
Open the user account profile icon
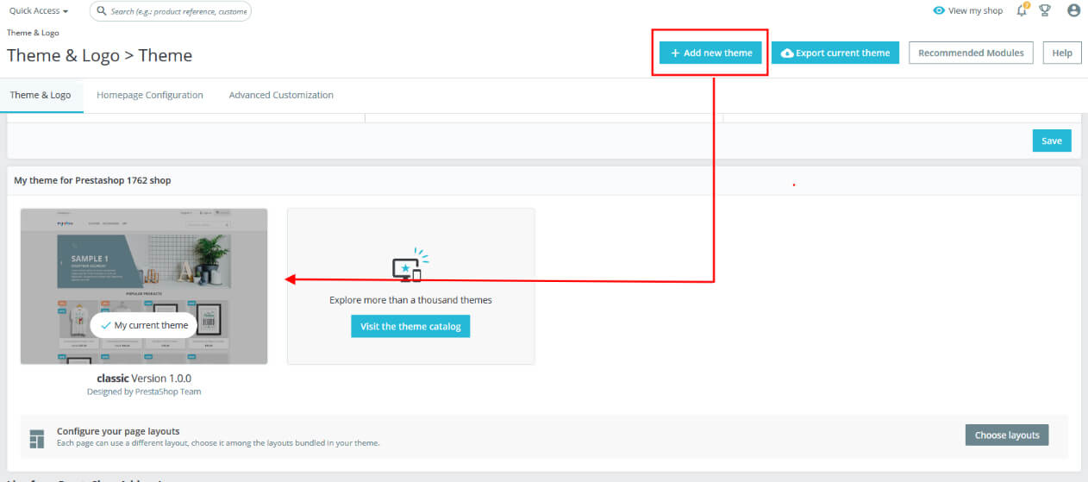1073,10
